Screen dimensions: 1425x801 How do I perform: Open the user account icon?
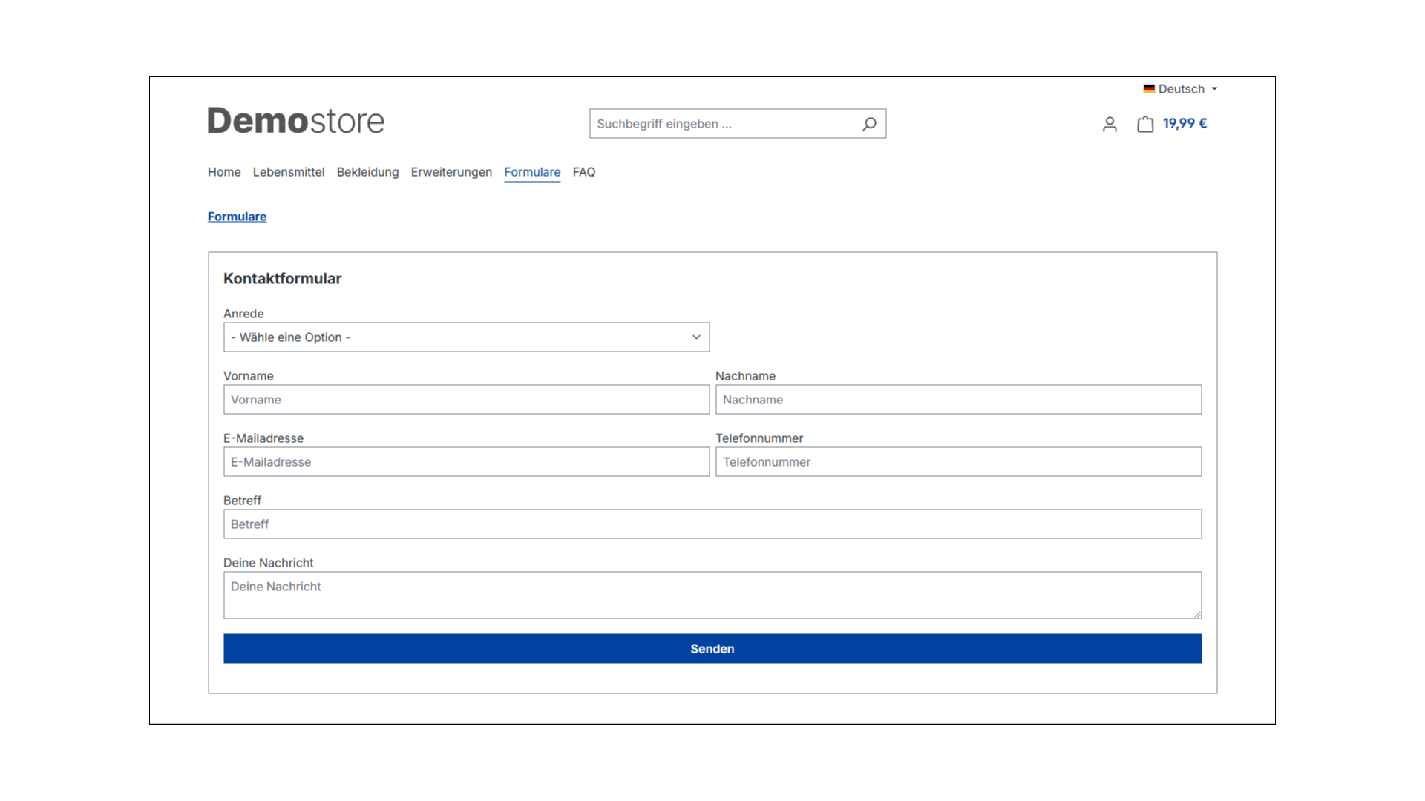tap(1110, 125)
